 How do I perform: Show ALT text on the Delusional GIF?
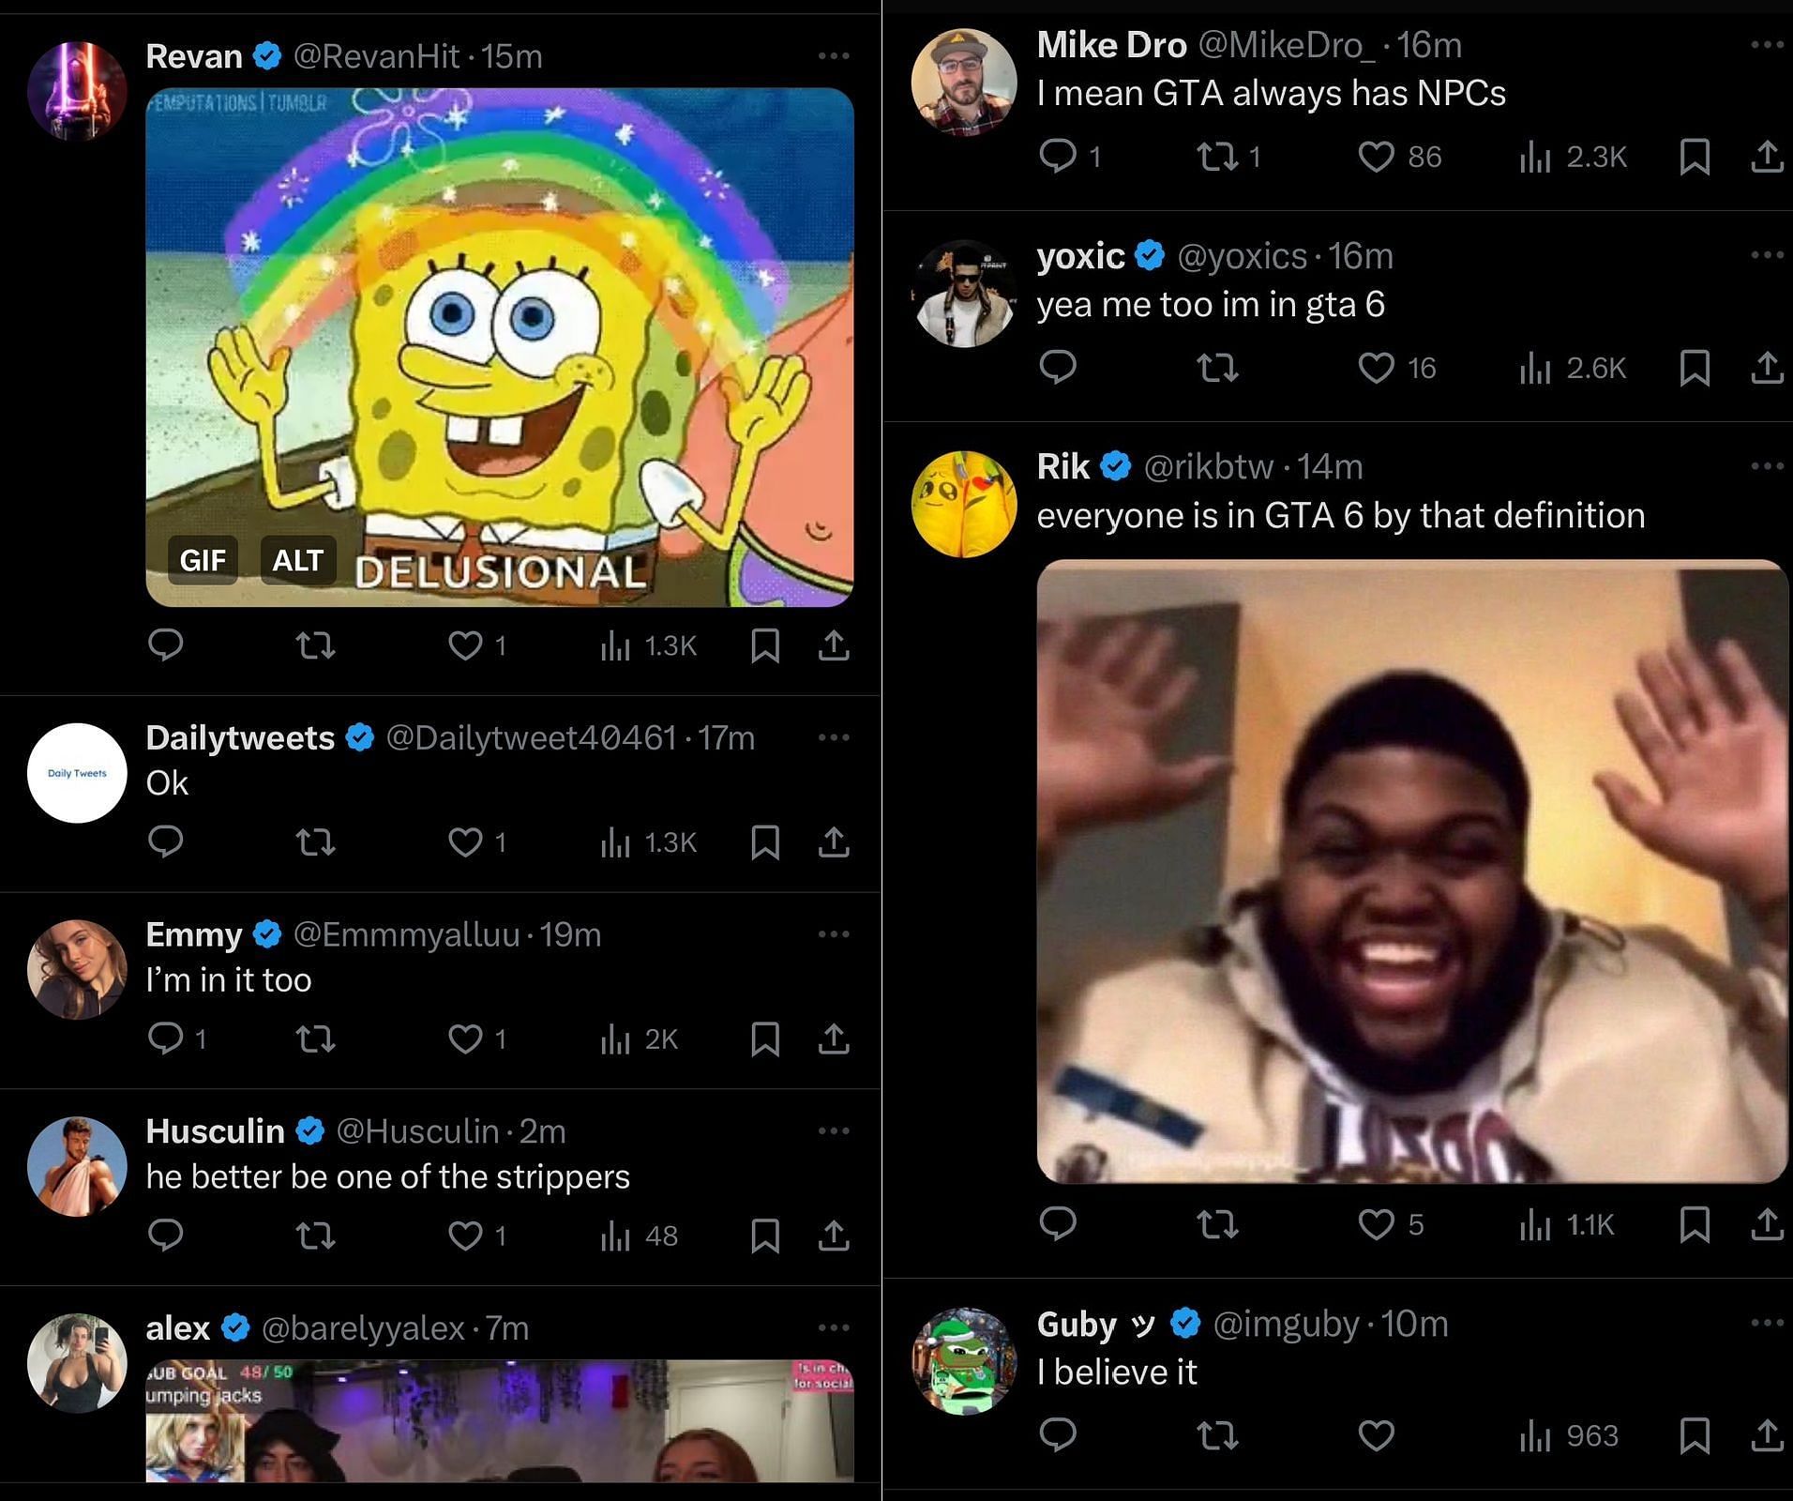[297, 560]
